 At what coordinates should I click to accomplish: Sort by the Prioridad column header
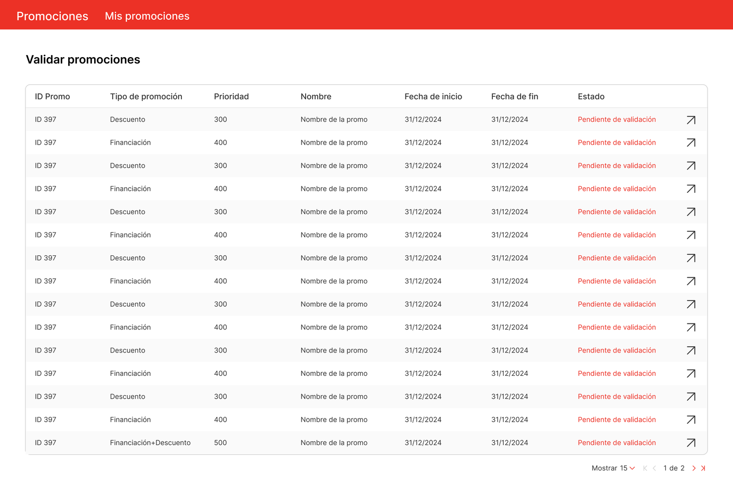[x=231, y=97]
